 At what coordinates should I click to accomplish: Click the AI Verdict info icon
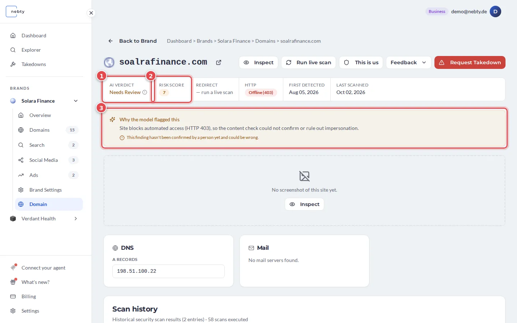[145, 92]
